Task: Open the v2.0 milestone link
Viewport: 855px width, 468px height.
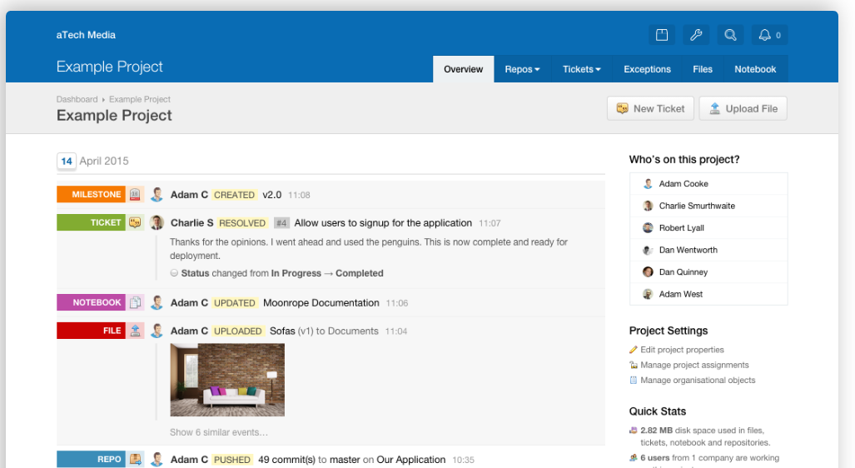Action: tap(272, 195)
